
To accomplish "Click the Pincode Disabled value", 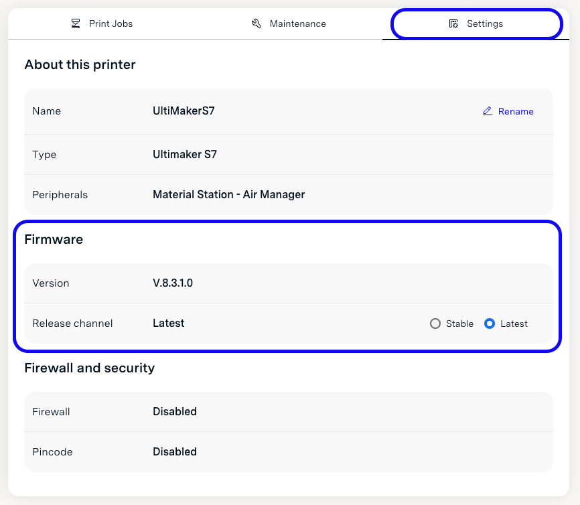I will 175,451.
